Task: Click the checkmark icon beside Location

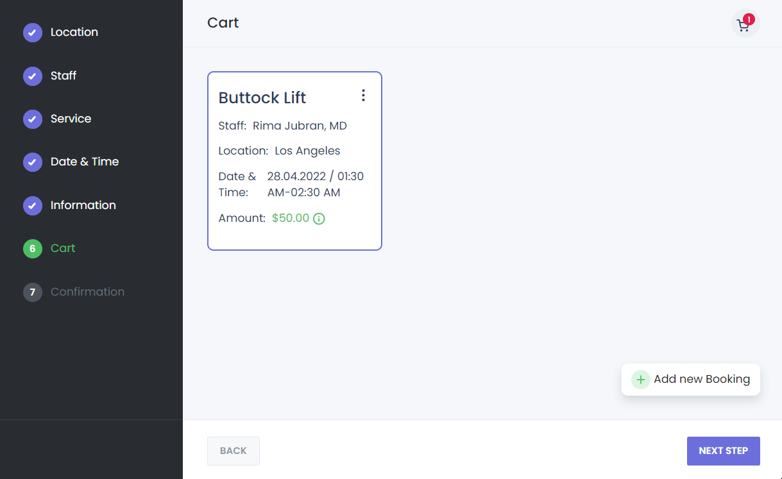Action: tap(33, 32)
